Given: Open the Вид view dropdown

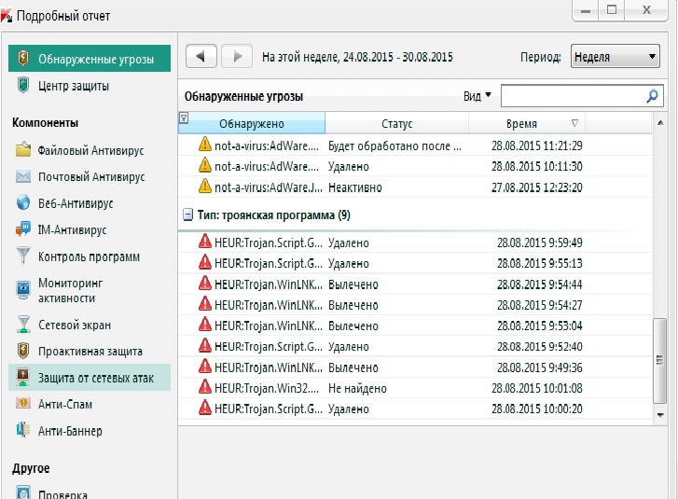Looking at the screenshot, I should [477, 96].
